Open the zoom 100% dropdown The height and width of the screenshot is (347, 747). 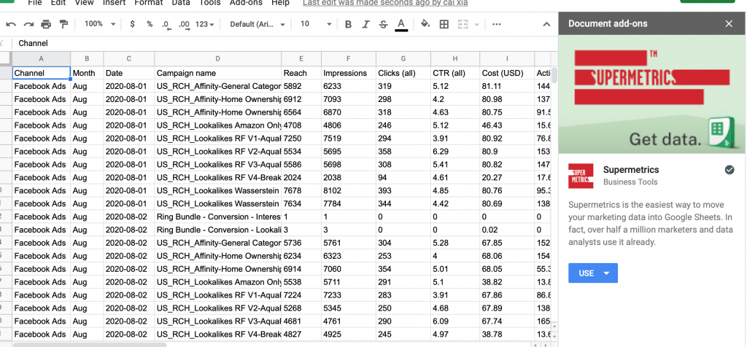point(99,24)
